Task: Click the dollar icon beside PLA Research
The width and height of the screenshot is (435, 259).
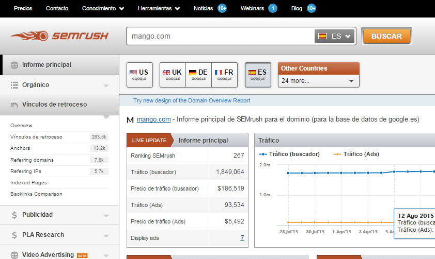Action: [x=14, y=235]
